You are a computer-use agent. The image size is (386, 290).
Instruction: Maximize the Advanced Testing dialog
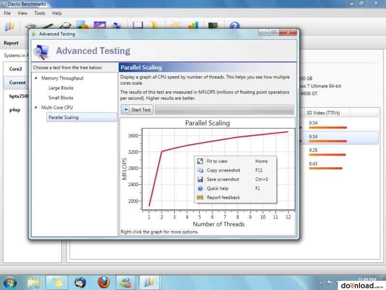(274, 32)
